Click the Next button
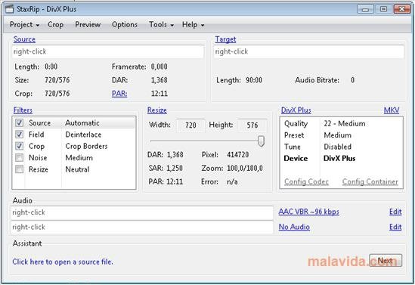 pyautogui.click(x=386, y=261)
